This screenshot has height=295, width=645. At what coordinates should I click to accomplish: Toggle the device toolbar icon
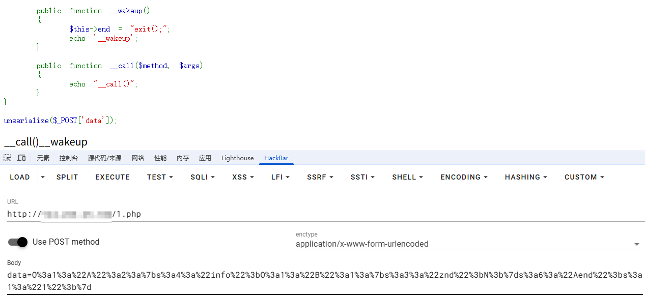(21, 158)
